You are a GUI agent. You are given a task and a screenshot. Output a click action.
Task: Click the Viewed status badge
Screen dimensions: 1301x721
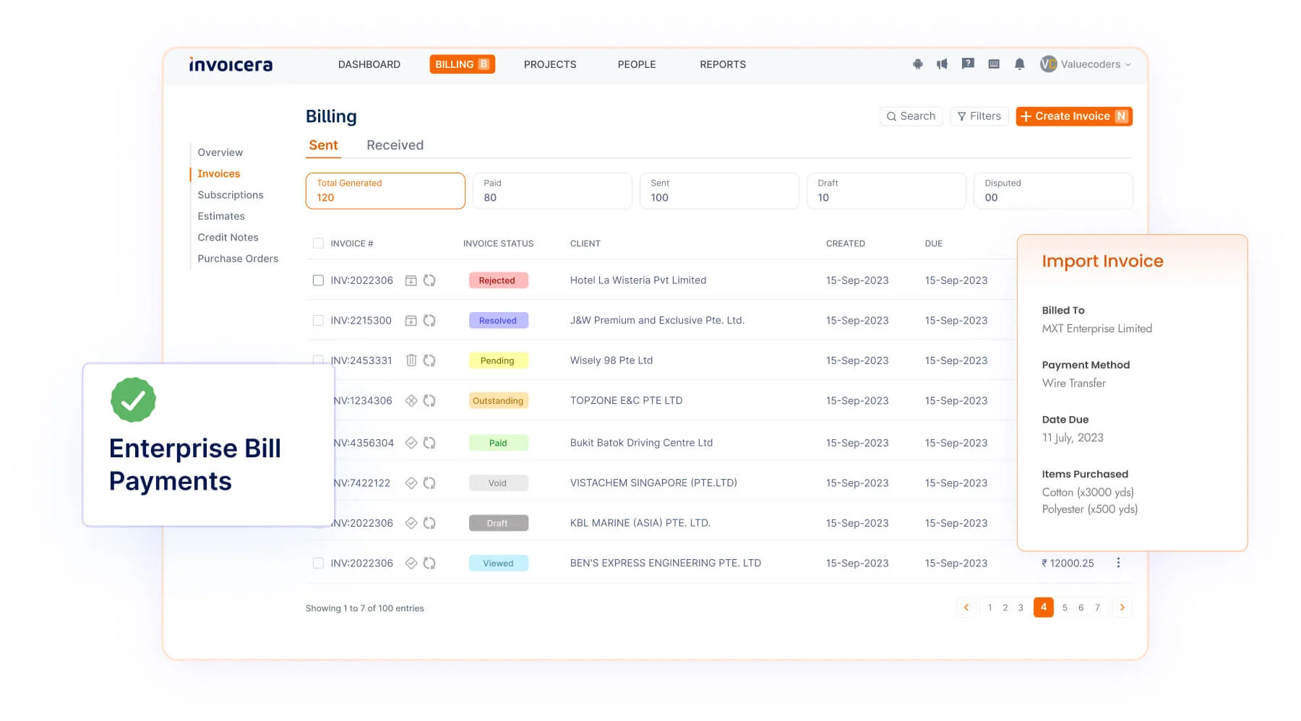[498, 563]
